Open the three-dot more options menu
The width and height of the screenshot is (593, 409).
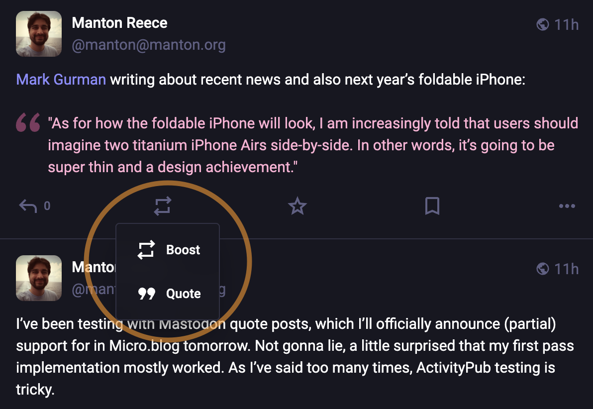click(567, 205)
